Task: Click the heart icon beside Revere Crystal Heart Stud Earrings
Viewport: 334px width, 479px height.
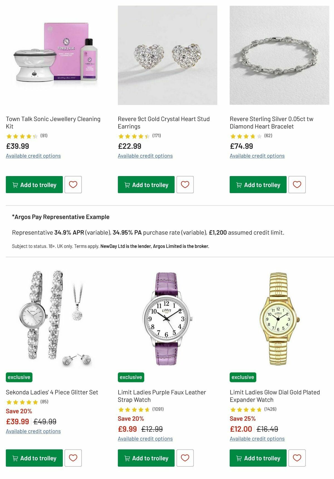Action: coord(185,185)
